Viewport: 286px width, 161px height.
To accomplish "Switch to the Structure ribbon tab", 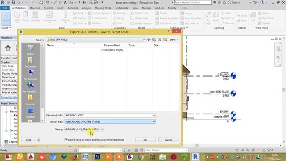I will 35,8.
